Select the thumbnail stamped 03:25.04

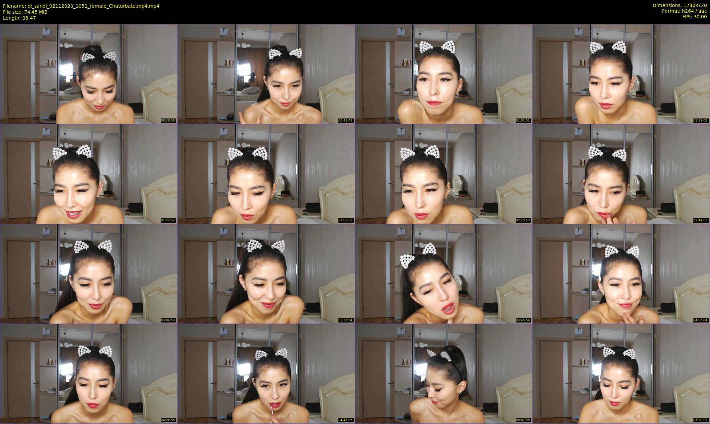coord(266,274)
